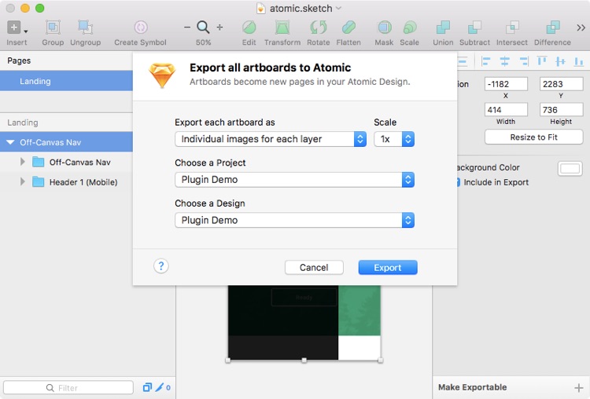Image resolution: width=590 pixels, height=399 pixels.
Task: Open the Choose a Design dropdown
Action: (293, 220)
